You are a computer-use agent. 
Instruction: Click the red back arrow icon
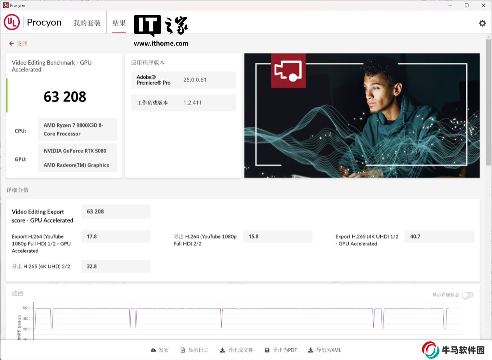(x=12, y=44)
